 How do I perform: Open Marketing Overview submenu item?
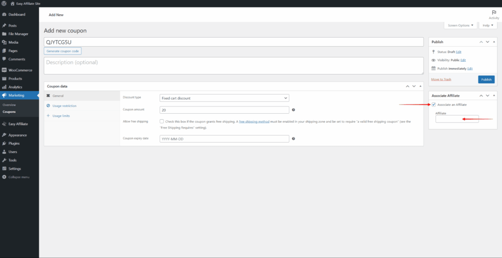[x=9, y=105]
